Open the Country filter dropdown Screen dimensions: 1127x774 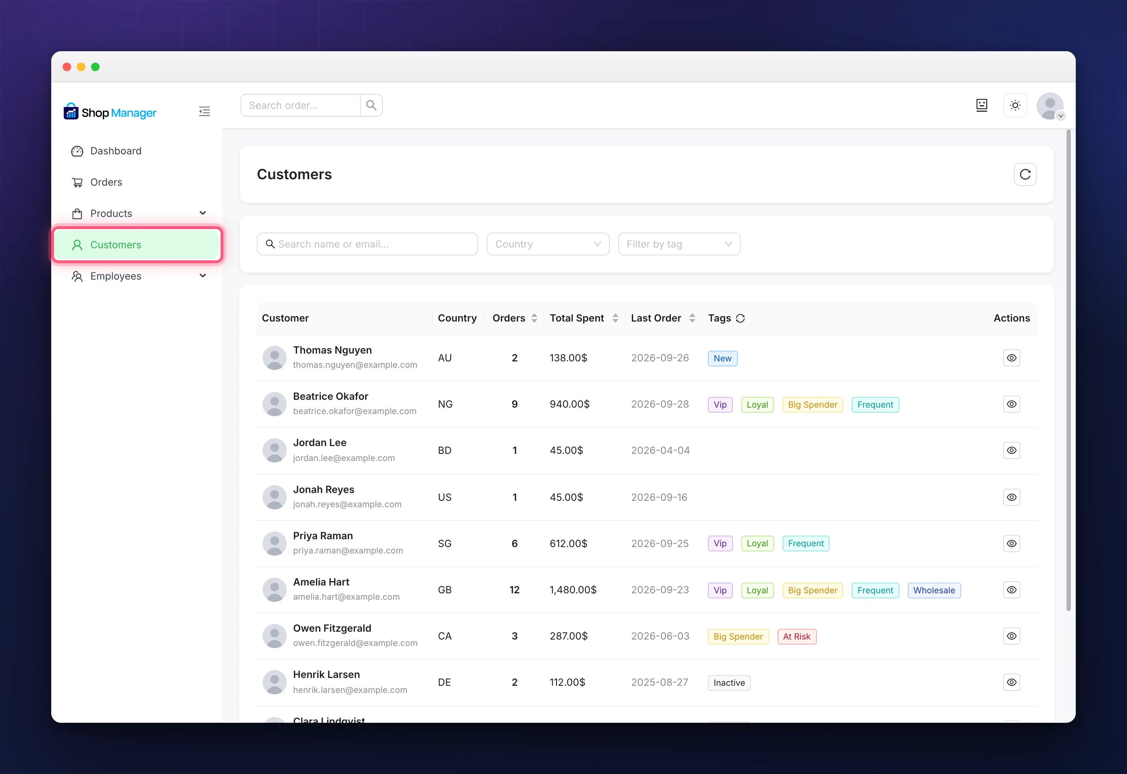pyautogui.click(x=548, y=244)
